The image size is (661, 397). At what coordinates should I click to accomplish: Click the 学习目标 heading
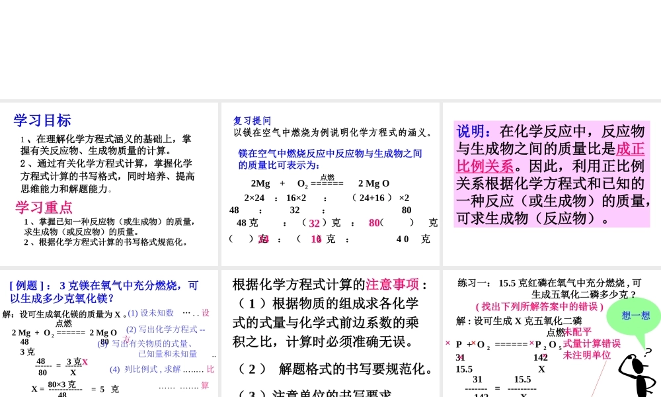tap(42, 120)
